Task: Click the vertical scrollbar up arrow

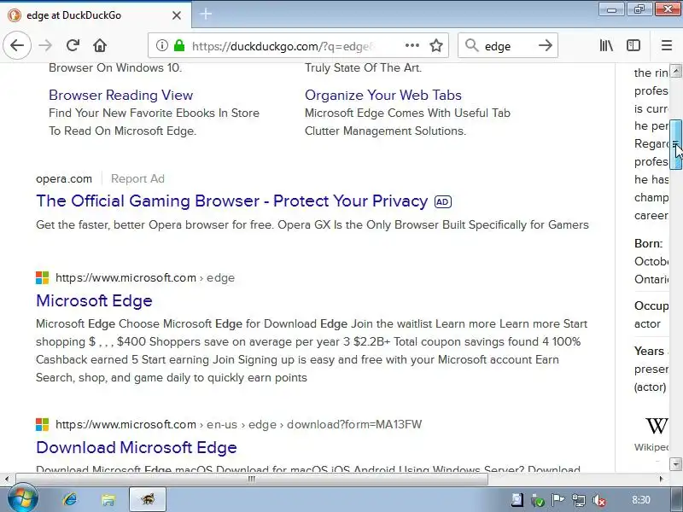Action: [x=675, y=71]
